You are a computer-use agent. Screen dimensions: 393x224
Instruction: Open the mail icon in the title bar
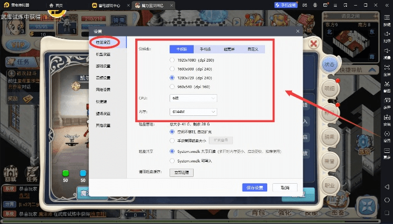pyautogui.click(x=325, y=5)
